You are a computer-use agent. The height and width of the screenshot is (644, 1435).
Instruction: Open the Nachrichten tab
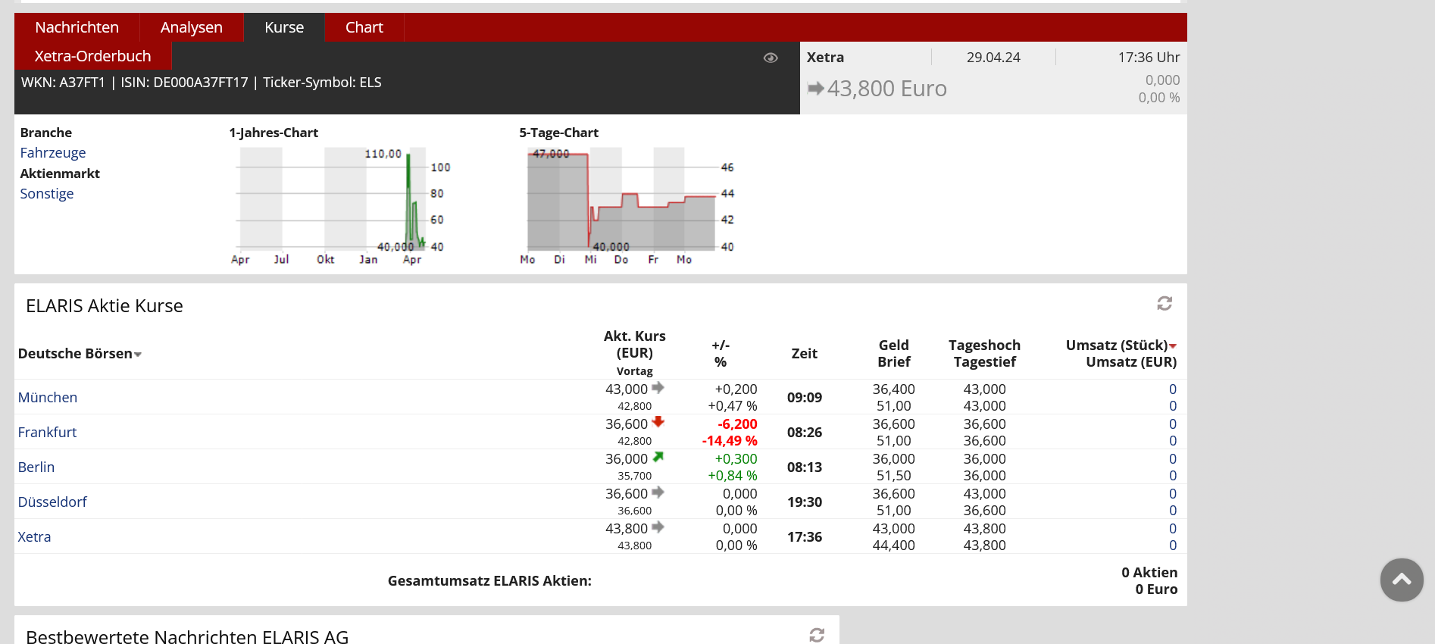point(77,27)
